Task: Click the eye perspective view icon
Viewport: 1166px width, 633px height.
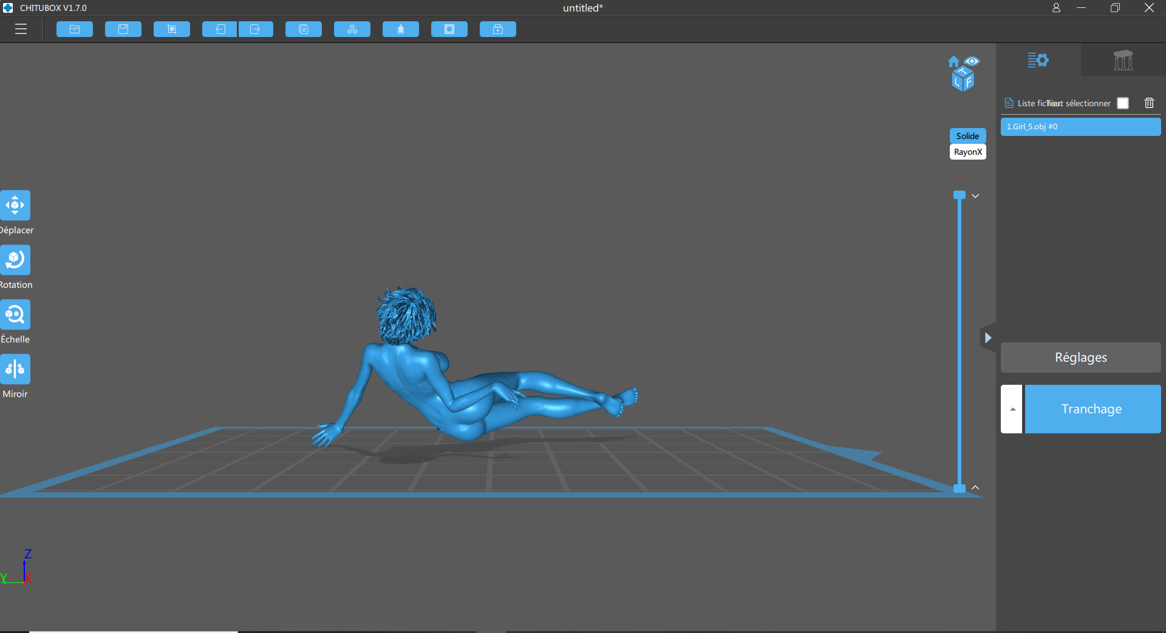Action: pyautogui.click(x=972, y=61)
